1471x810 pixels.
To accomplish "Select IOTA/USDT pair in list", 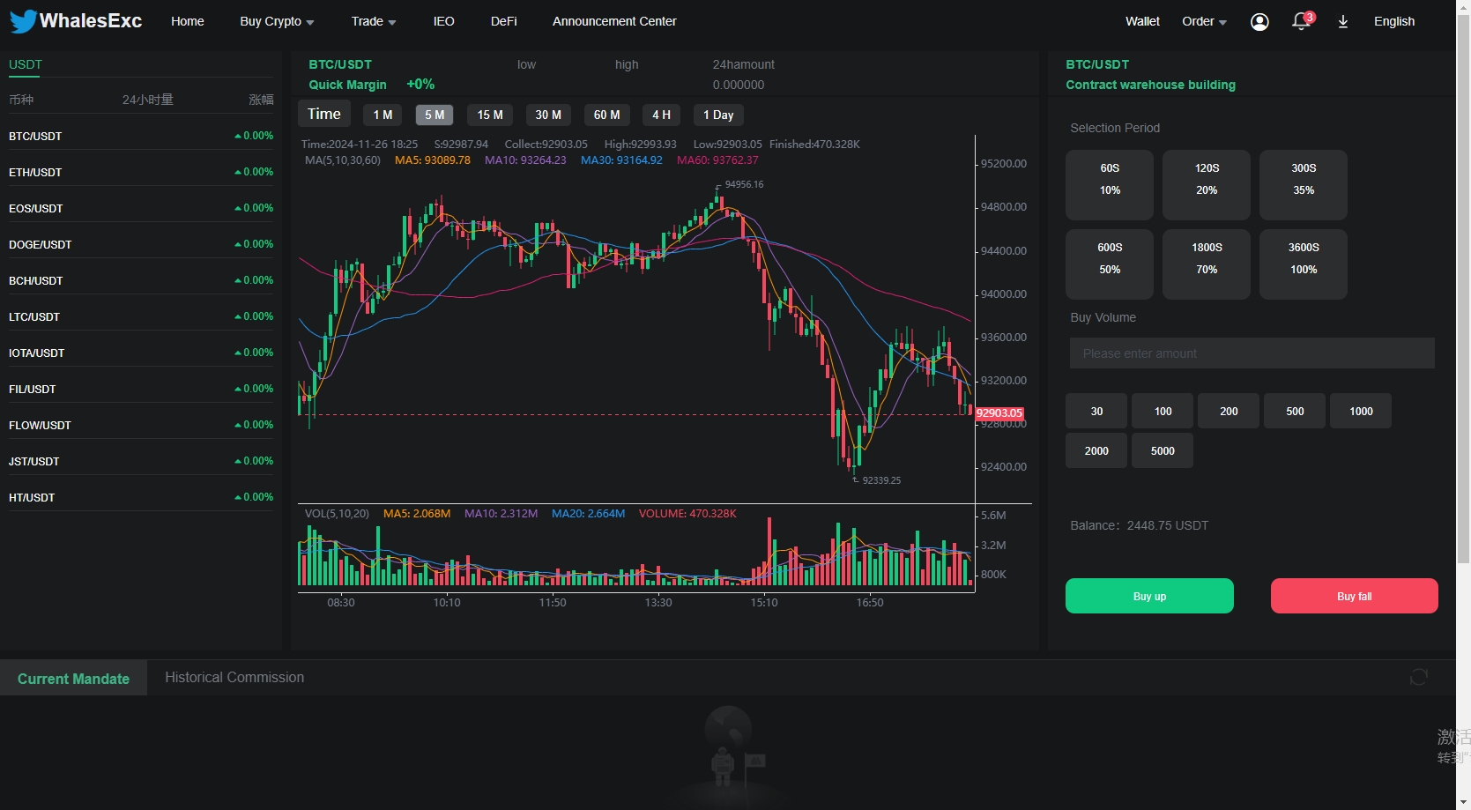I will tap(141, 353).
